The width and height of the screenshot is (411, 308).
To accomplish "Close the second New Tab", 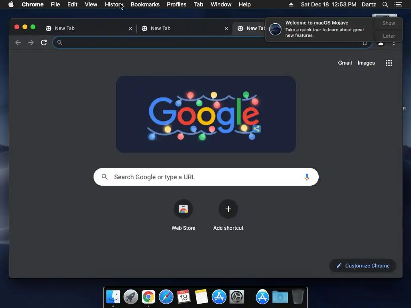I will (x=226, y=28).
